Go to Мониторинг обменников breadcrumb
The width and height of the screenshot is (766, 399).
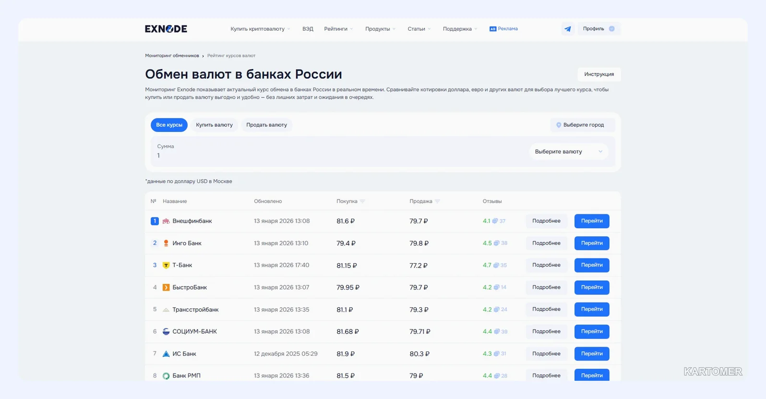(x=172, y=56)
